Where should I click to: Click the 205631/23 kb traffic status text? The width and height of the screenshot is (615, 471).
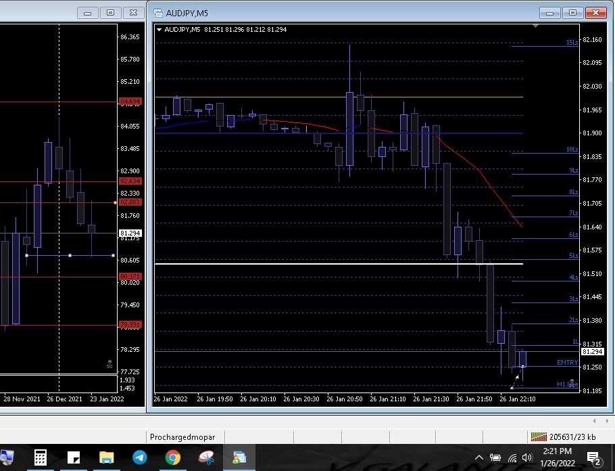572,436
